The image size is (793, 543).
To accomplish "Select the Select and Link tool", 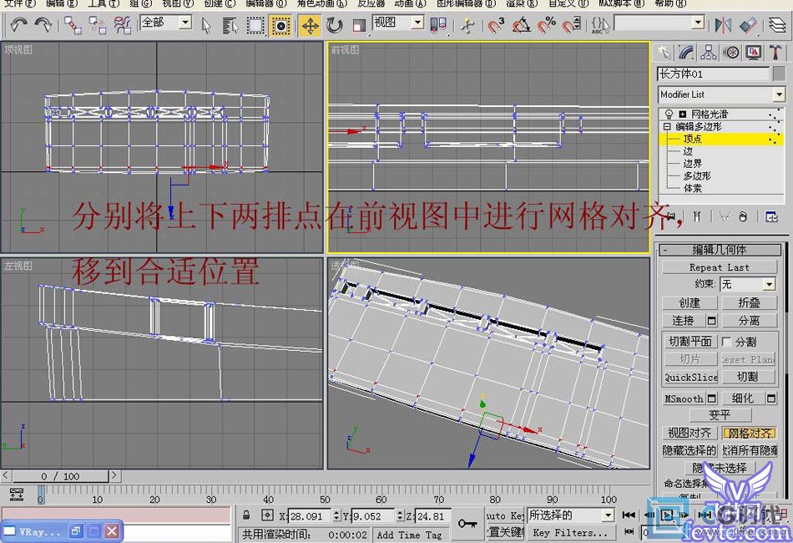I will point(73,25).
